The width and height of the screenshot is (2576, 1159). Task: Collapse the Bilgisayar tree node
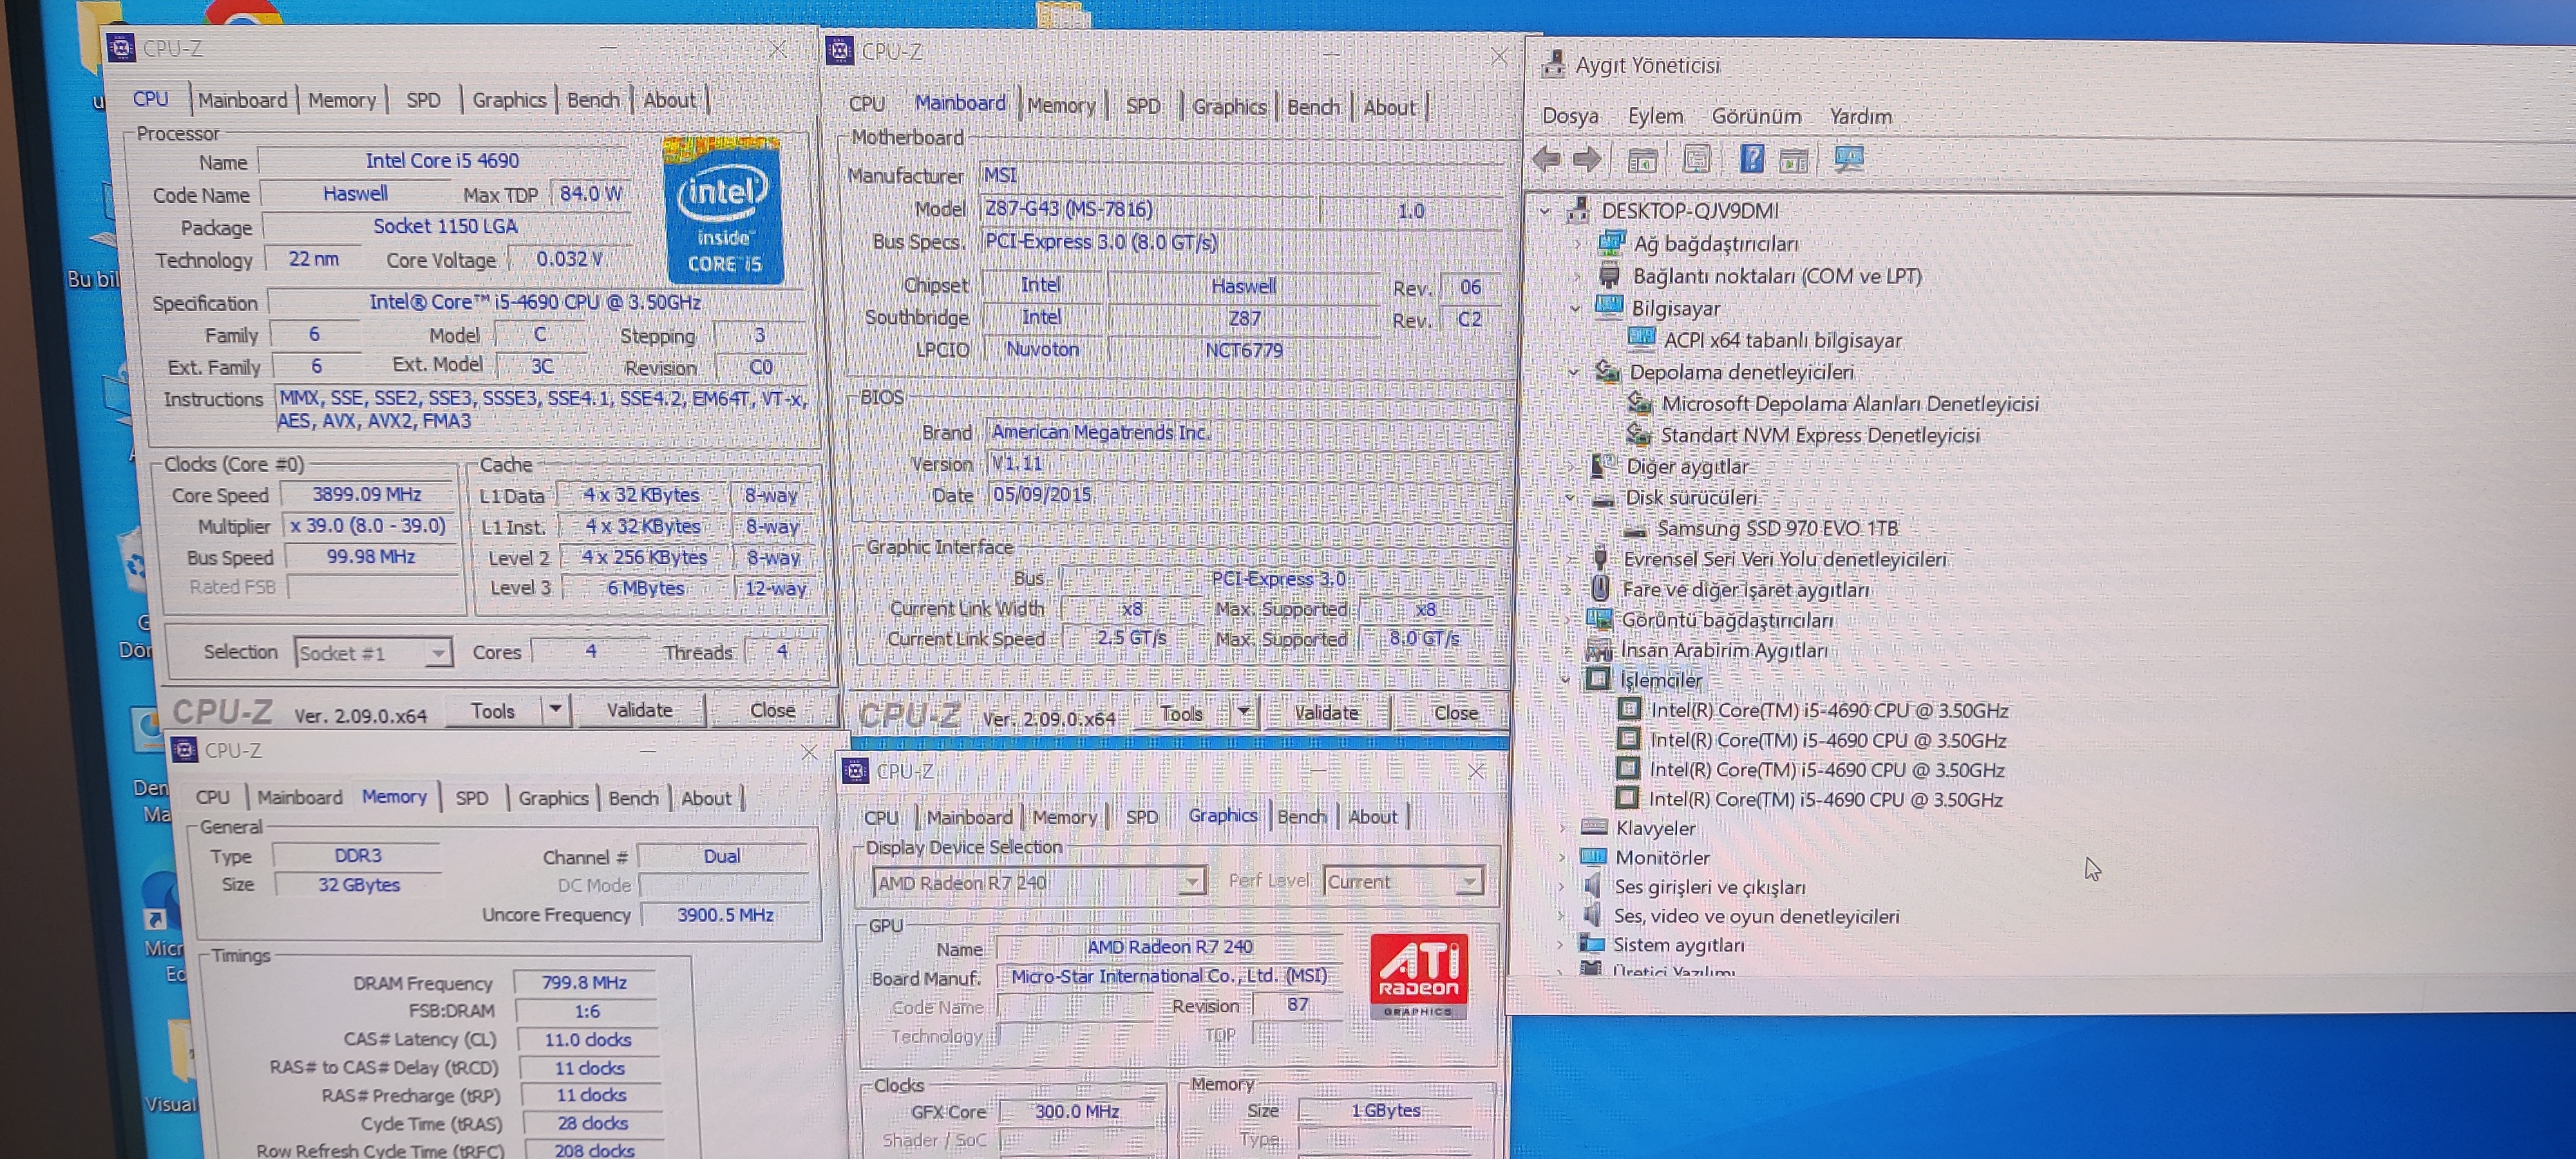pyautogui.click(x=1575, y=308)
